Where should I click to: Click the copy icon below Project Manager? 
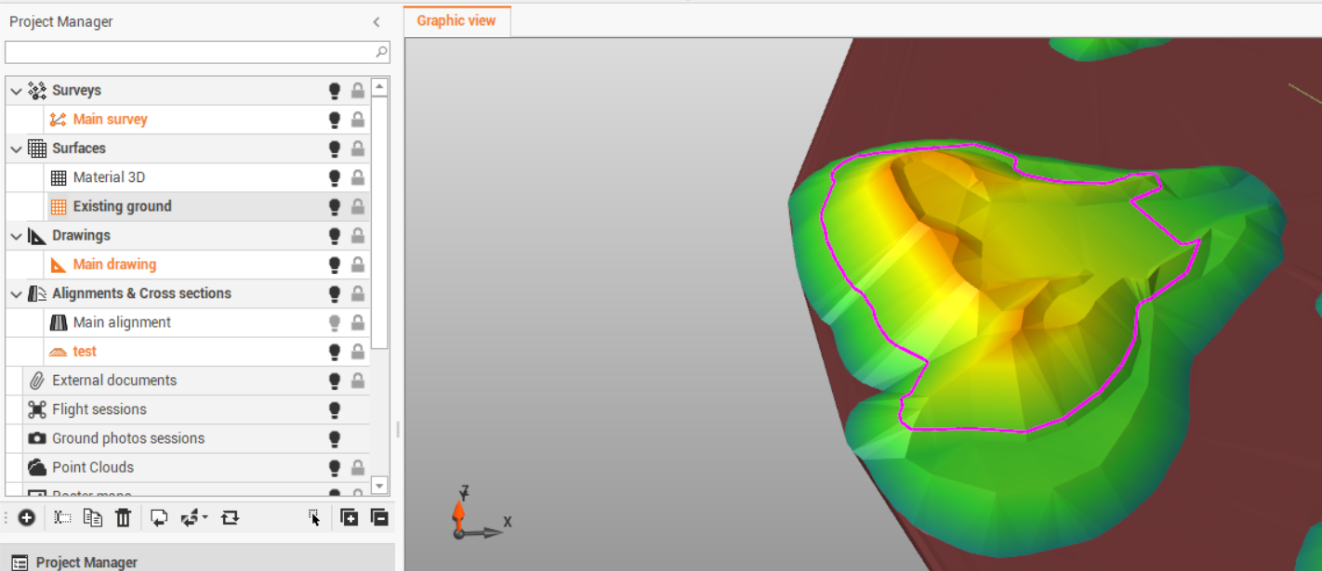92,517
